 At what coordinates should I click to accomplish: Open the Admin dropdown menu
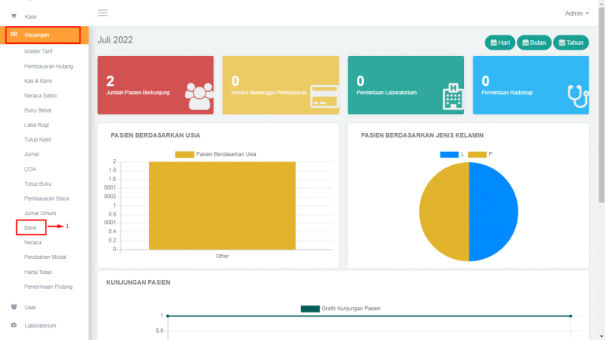(577, 13)
